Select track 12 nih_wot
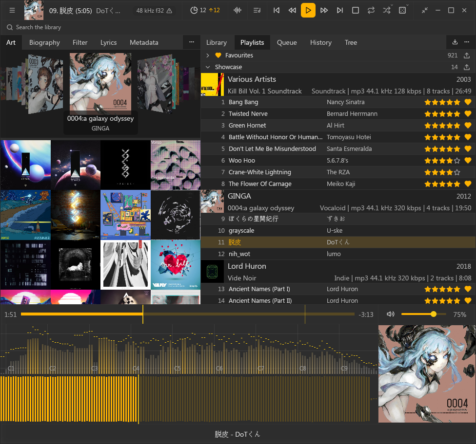This screenshot has width=476, height=444. click(338, 254)
